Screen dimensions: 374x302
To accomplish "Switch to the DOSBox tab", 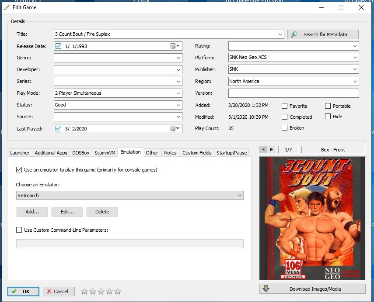I will (80, 153).
